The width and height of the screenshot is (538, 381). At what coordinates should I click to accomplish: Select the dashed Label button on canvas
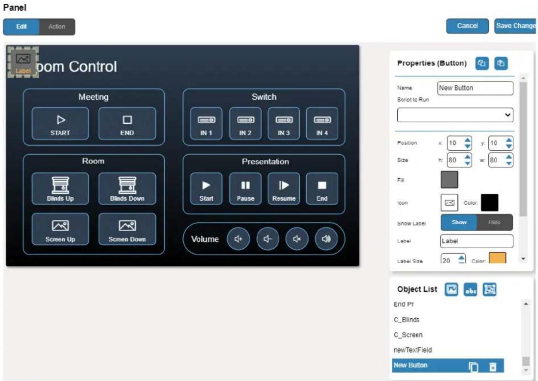tap(23, 62)
